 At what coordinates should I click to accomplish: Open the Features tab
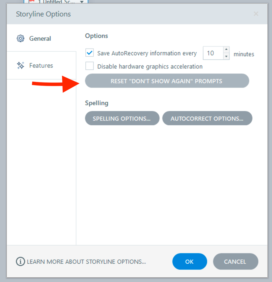click(41, 65)
